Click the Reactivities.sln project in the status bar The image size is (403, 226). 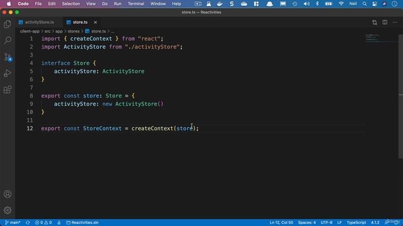click(82, 222)
